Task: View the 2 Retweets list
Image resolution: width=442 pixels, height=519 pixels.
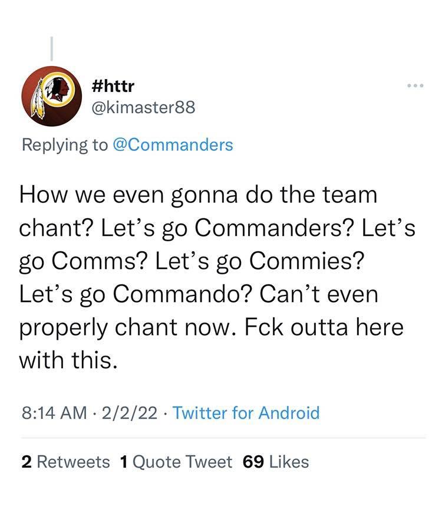Action: click(x=65, y=461)
